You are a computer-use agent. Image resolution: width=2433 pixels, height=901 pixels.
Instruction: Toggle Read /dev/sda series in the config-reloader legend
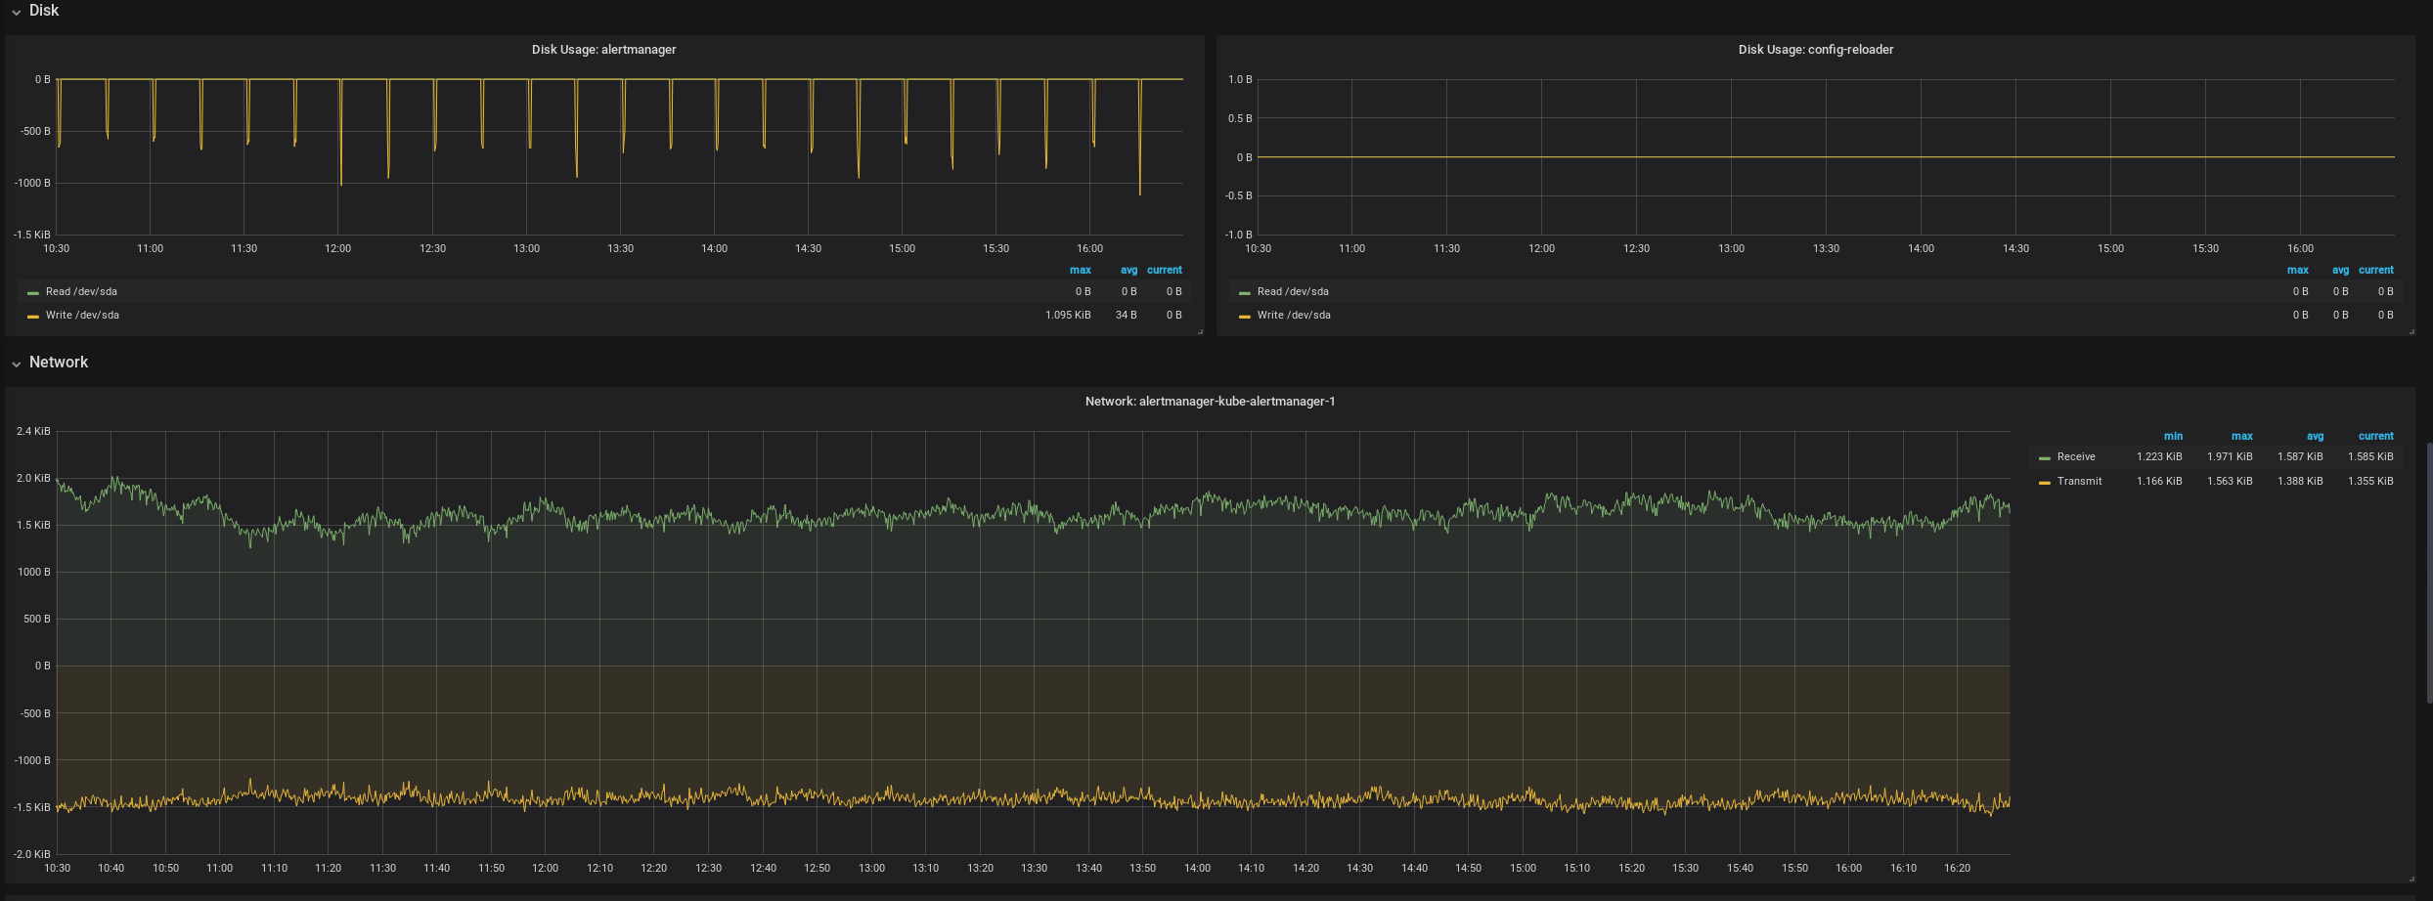1293,292
